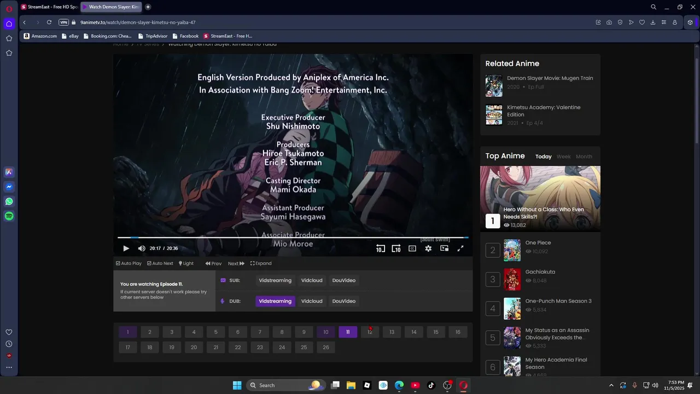Open Opera downloads icon

[653, 22]
